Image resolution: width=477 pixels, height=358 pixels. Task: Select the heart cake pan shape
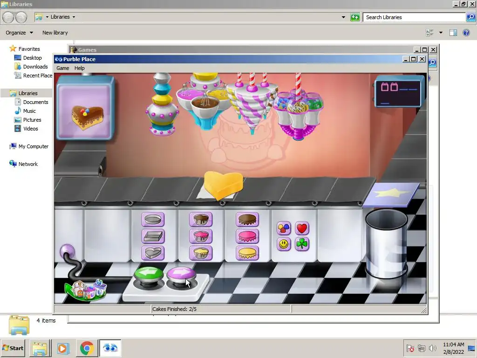(x=153, y=253)
